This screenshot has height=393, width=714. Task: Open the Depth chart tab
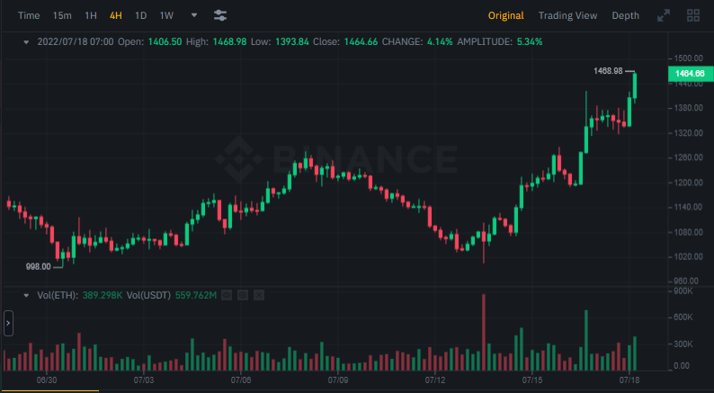pos(626,15)
